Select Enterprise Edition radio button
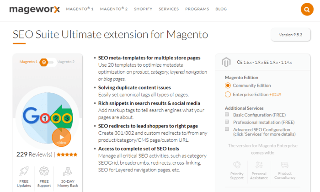The width and height of the screenshot is (320, 192). coord(228,95)
